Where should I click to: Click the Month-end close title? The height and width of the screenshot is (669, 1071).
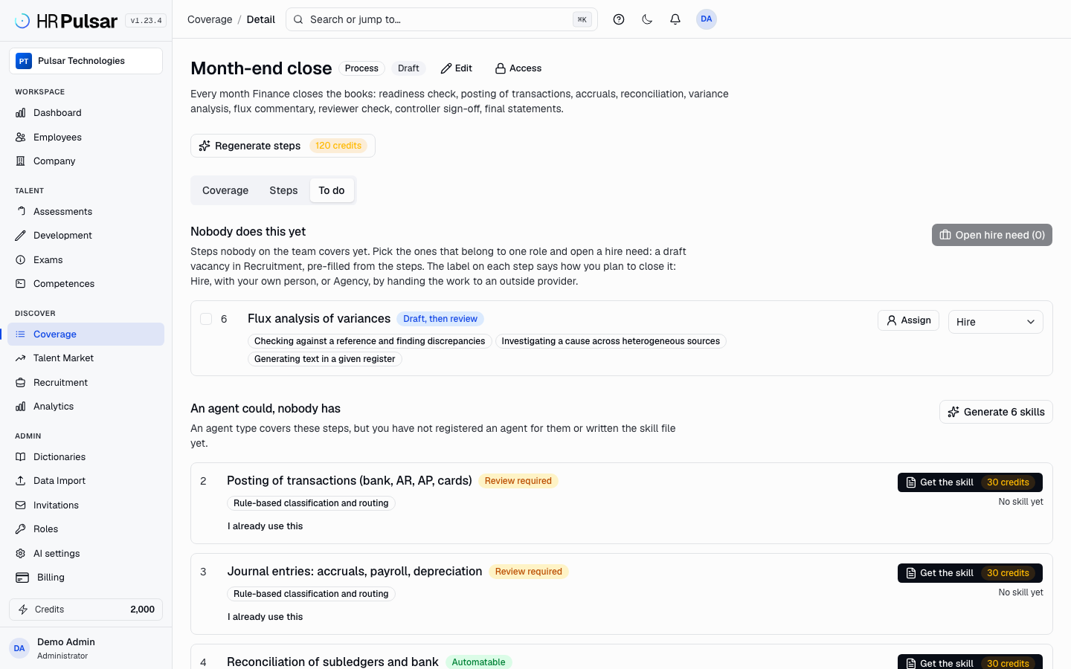[261, 68]
